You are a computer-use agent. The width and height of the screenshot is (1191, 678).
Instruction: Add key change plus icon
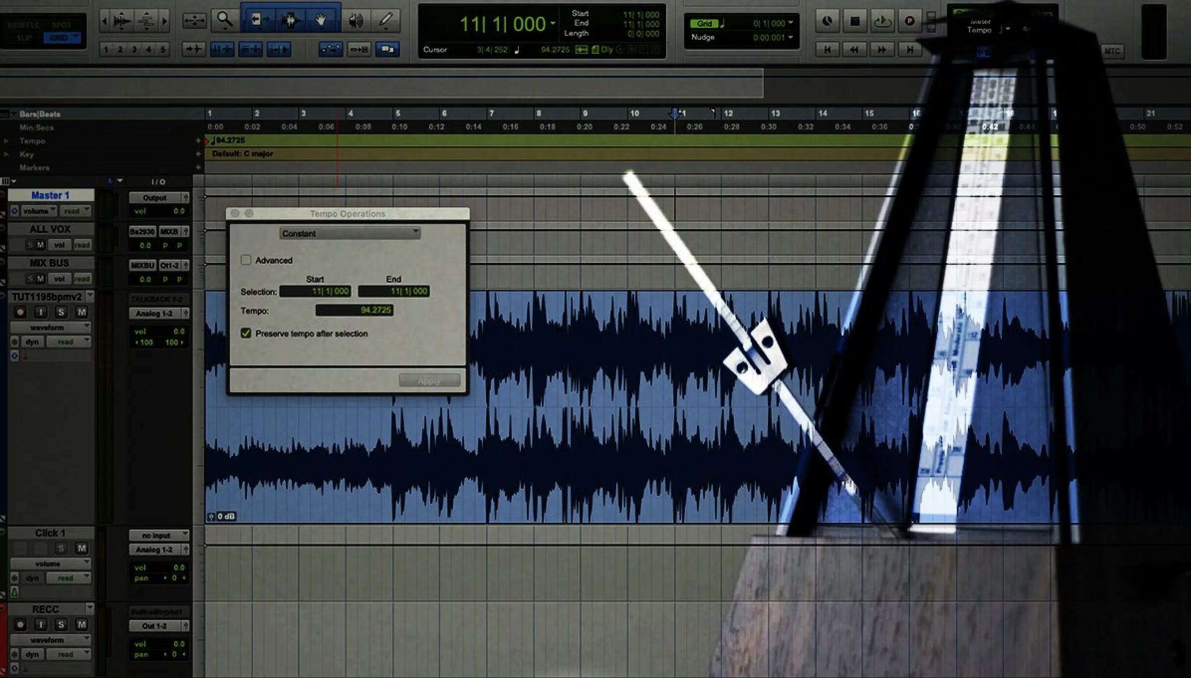pyautogui.click(x=198, y=154)
